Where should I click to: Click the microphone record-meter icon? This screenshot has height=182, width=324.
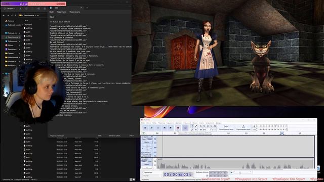[x=254, y=126]
